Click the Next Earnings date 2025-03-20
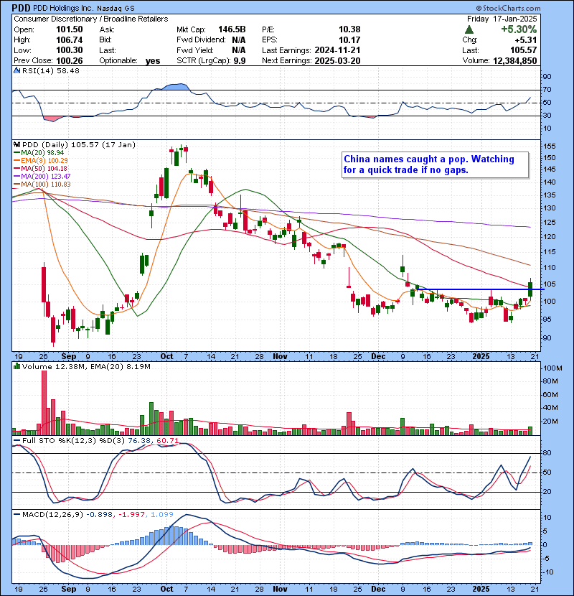This screenshot has height=596, width=574. click(x=337, y=61)
